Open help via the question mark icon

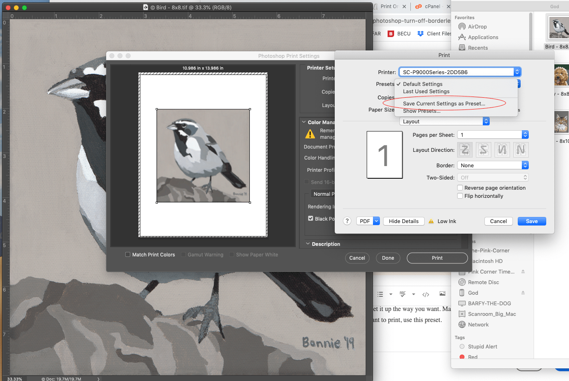pyautogui.click(x=347, y=221)
